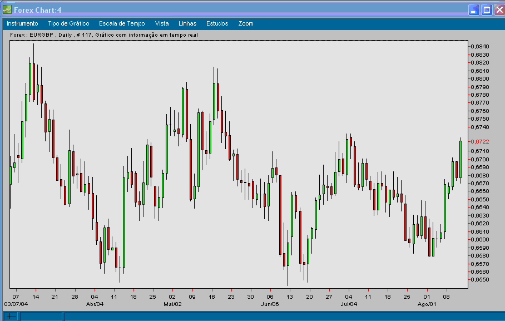Open the Instrumento menu

(x=22, y=23)
